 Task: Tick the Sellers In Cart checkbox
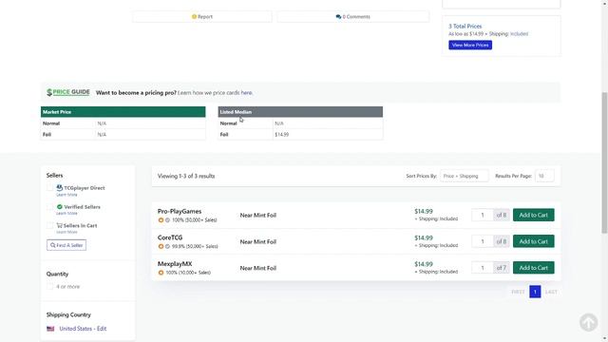49,225
